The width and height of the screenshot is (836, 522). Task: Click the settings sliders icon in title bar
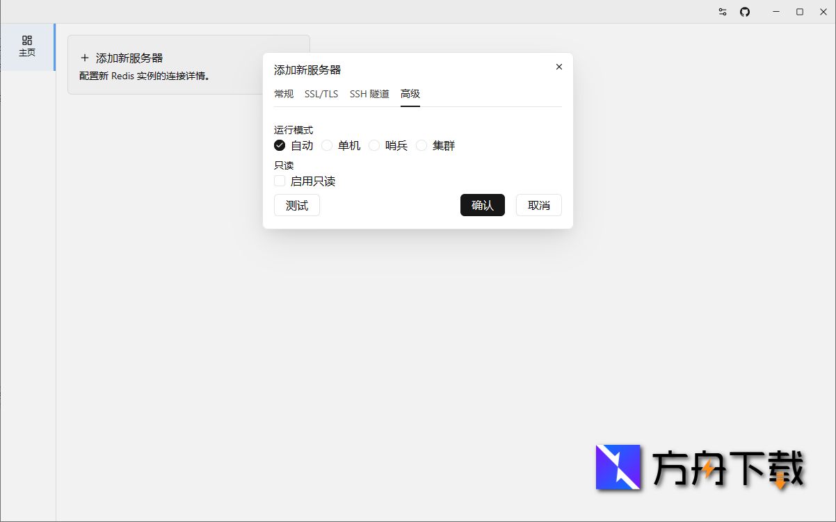722,12
